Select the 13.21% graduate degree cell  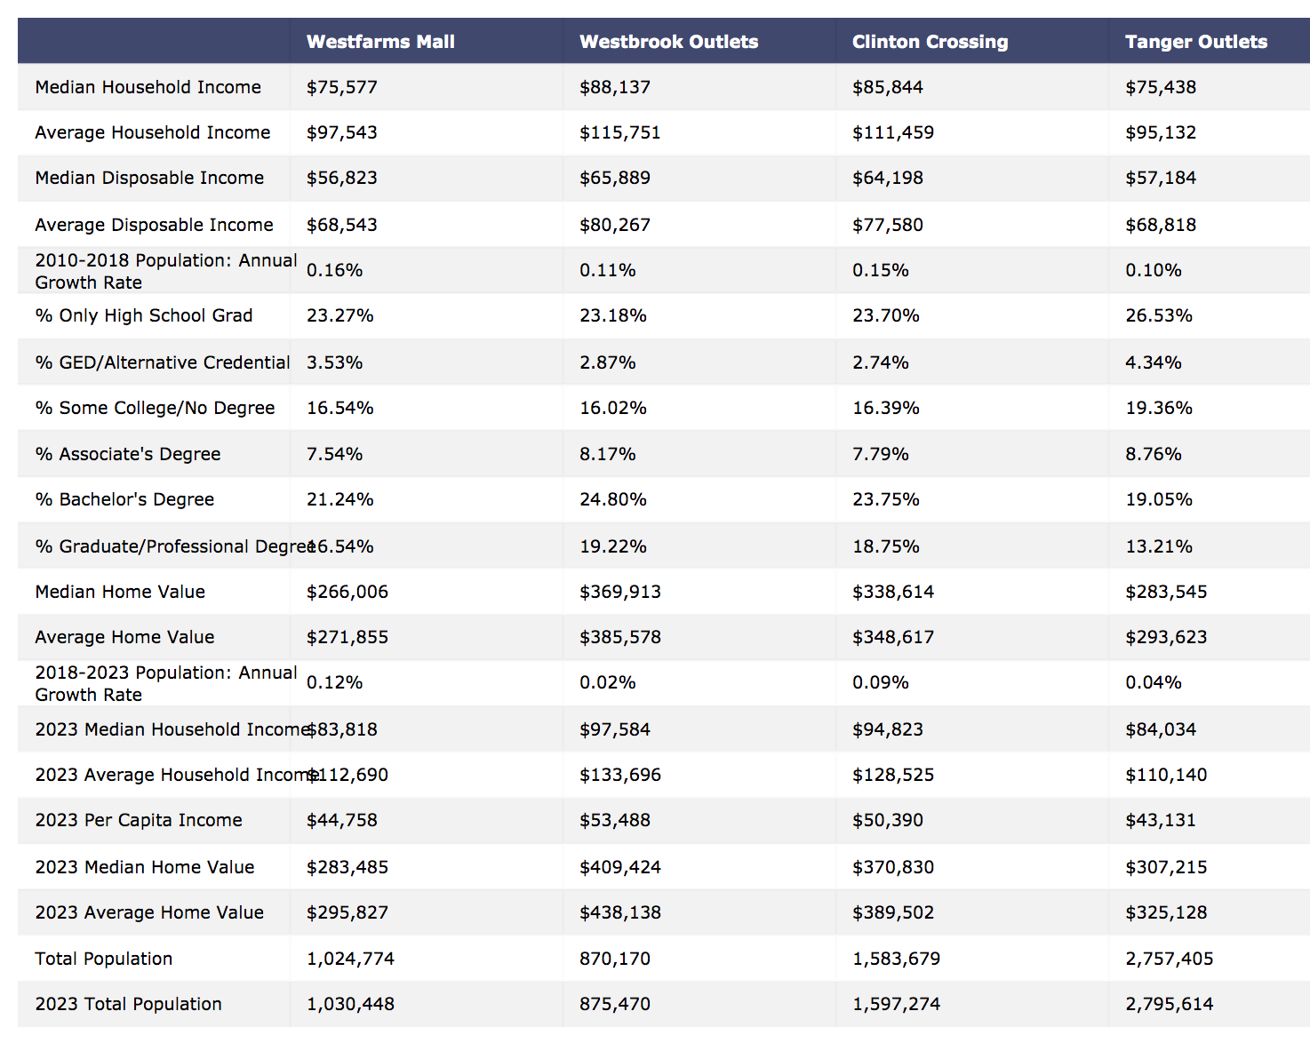click(x=1159, y=546)
